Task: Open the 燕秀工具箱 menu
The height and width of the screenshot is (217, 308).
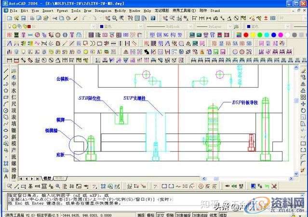Action: click(186, 10)
